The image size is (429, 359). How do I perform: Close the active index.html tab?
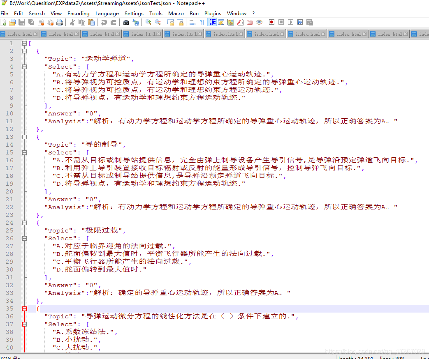coord(36,34)
